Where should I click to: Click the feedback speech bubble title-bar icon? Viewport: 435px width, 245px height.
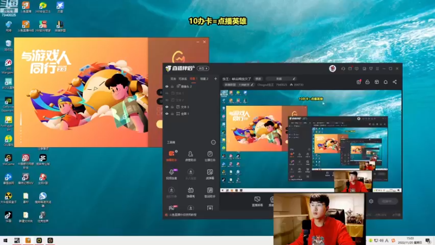pyautogui.click(x=357, y=69)
